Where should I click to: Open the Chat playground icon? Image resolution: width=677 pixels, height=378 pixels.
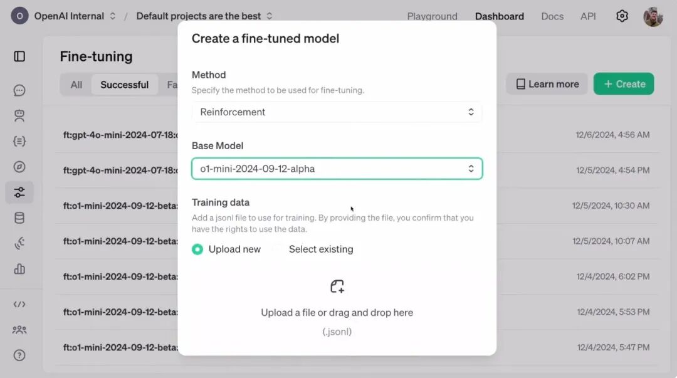19,90
